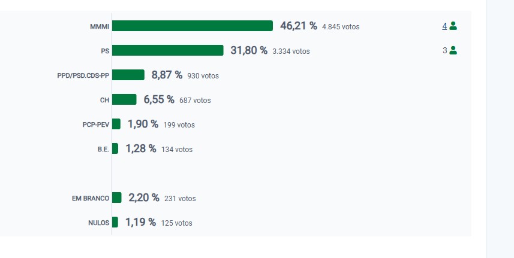Click the 3.334 votos count

[291, 51]
